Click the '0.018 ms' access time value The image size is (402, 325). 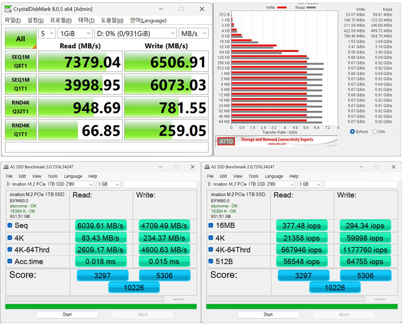coord(100,261)
